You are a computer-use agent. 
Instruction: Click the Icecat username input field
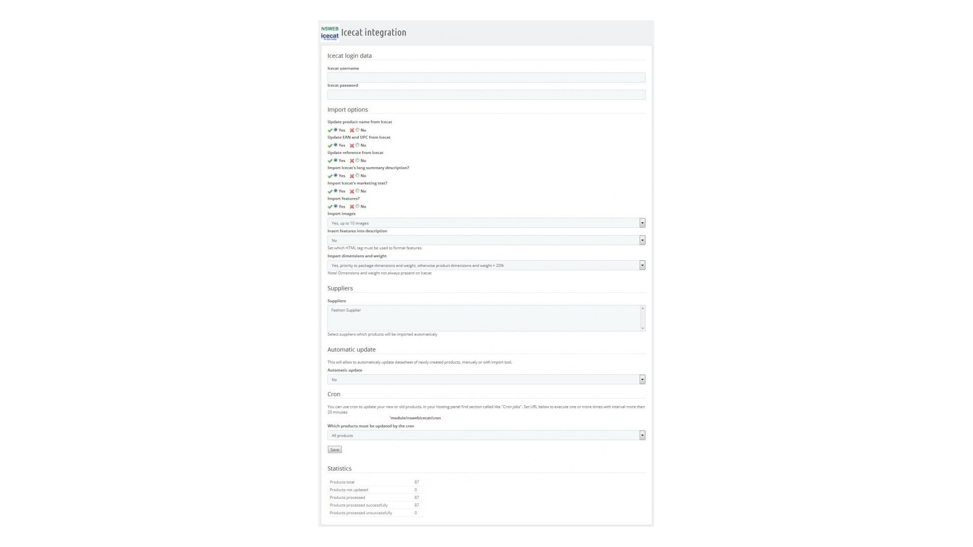tap(486, 77)
